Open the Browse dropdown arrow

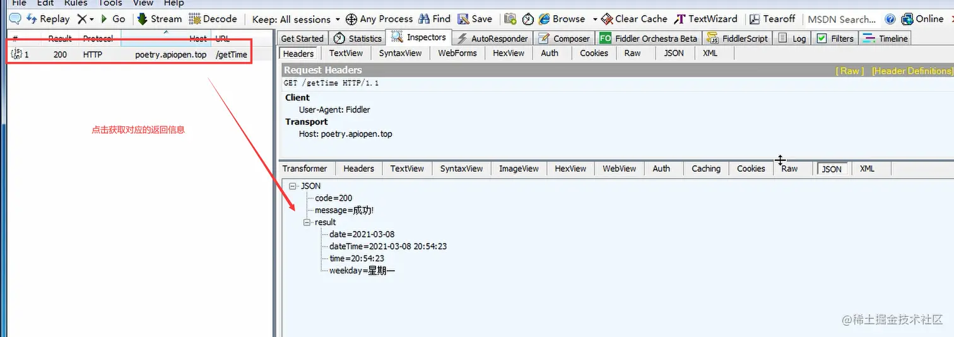tap(594, 20)
